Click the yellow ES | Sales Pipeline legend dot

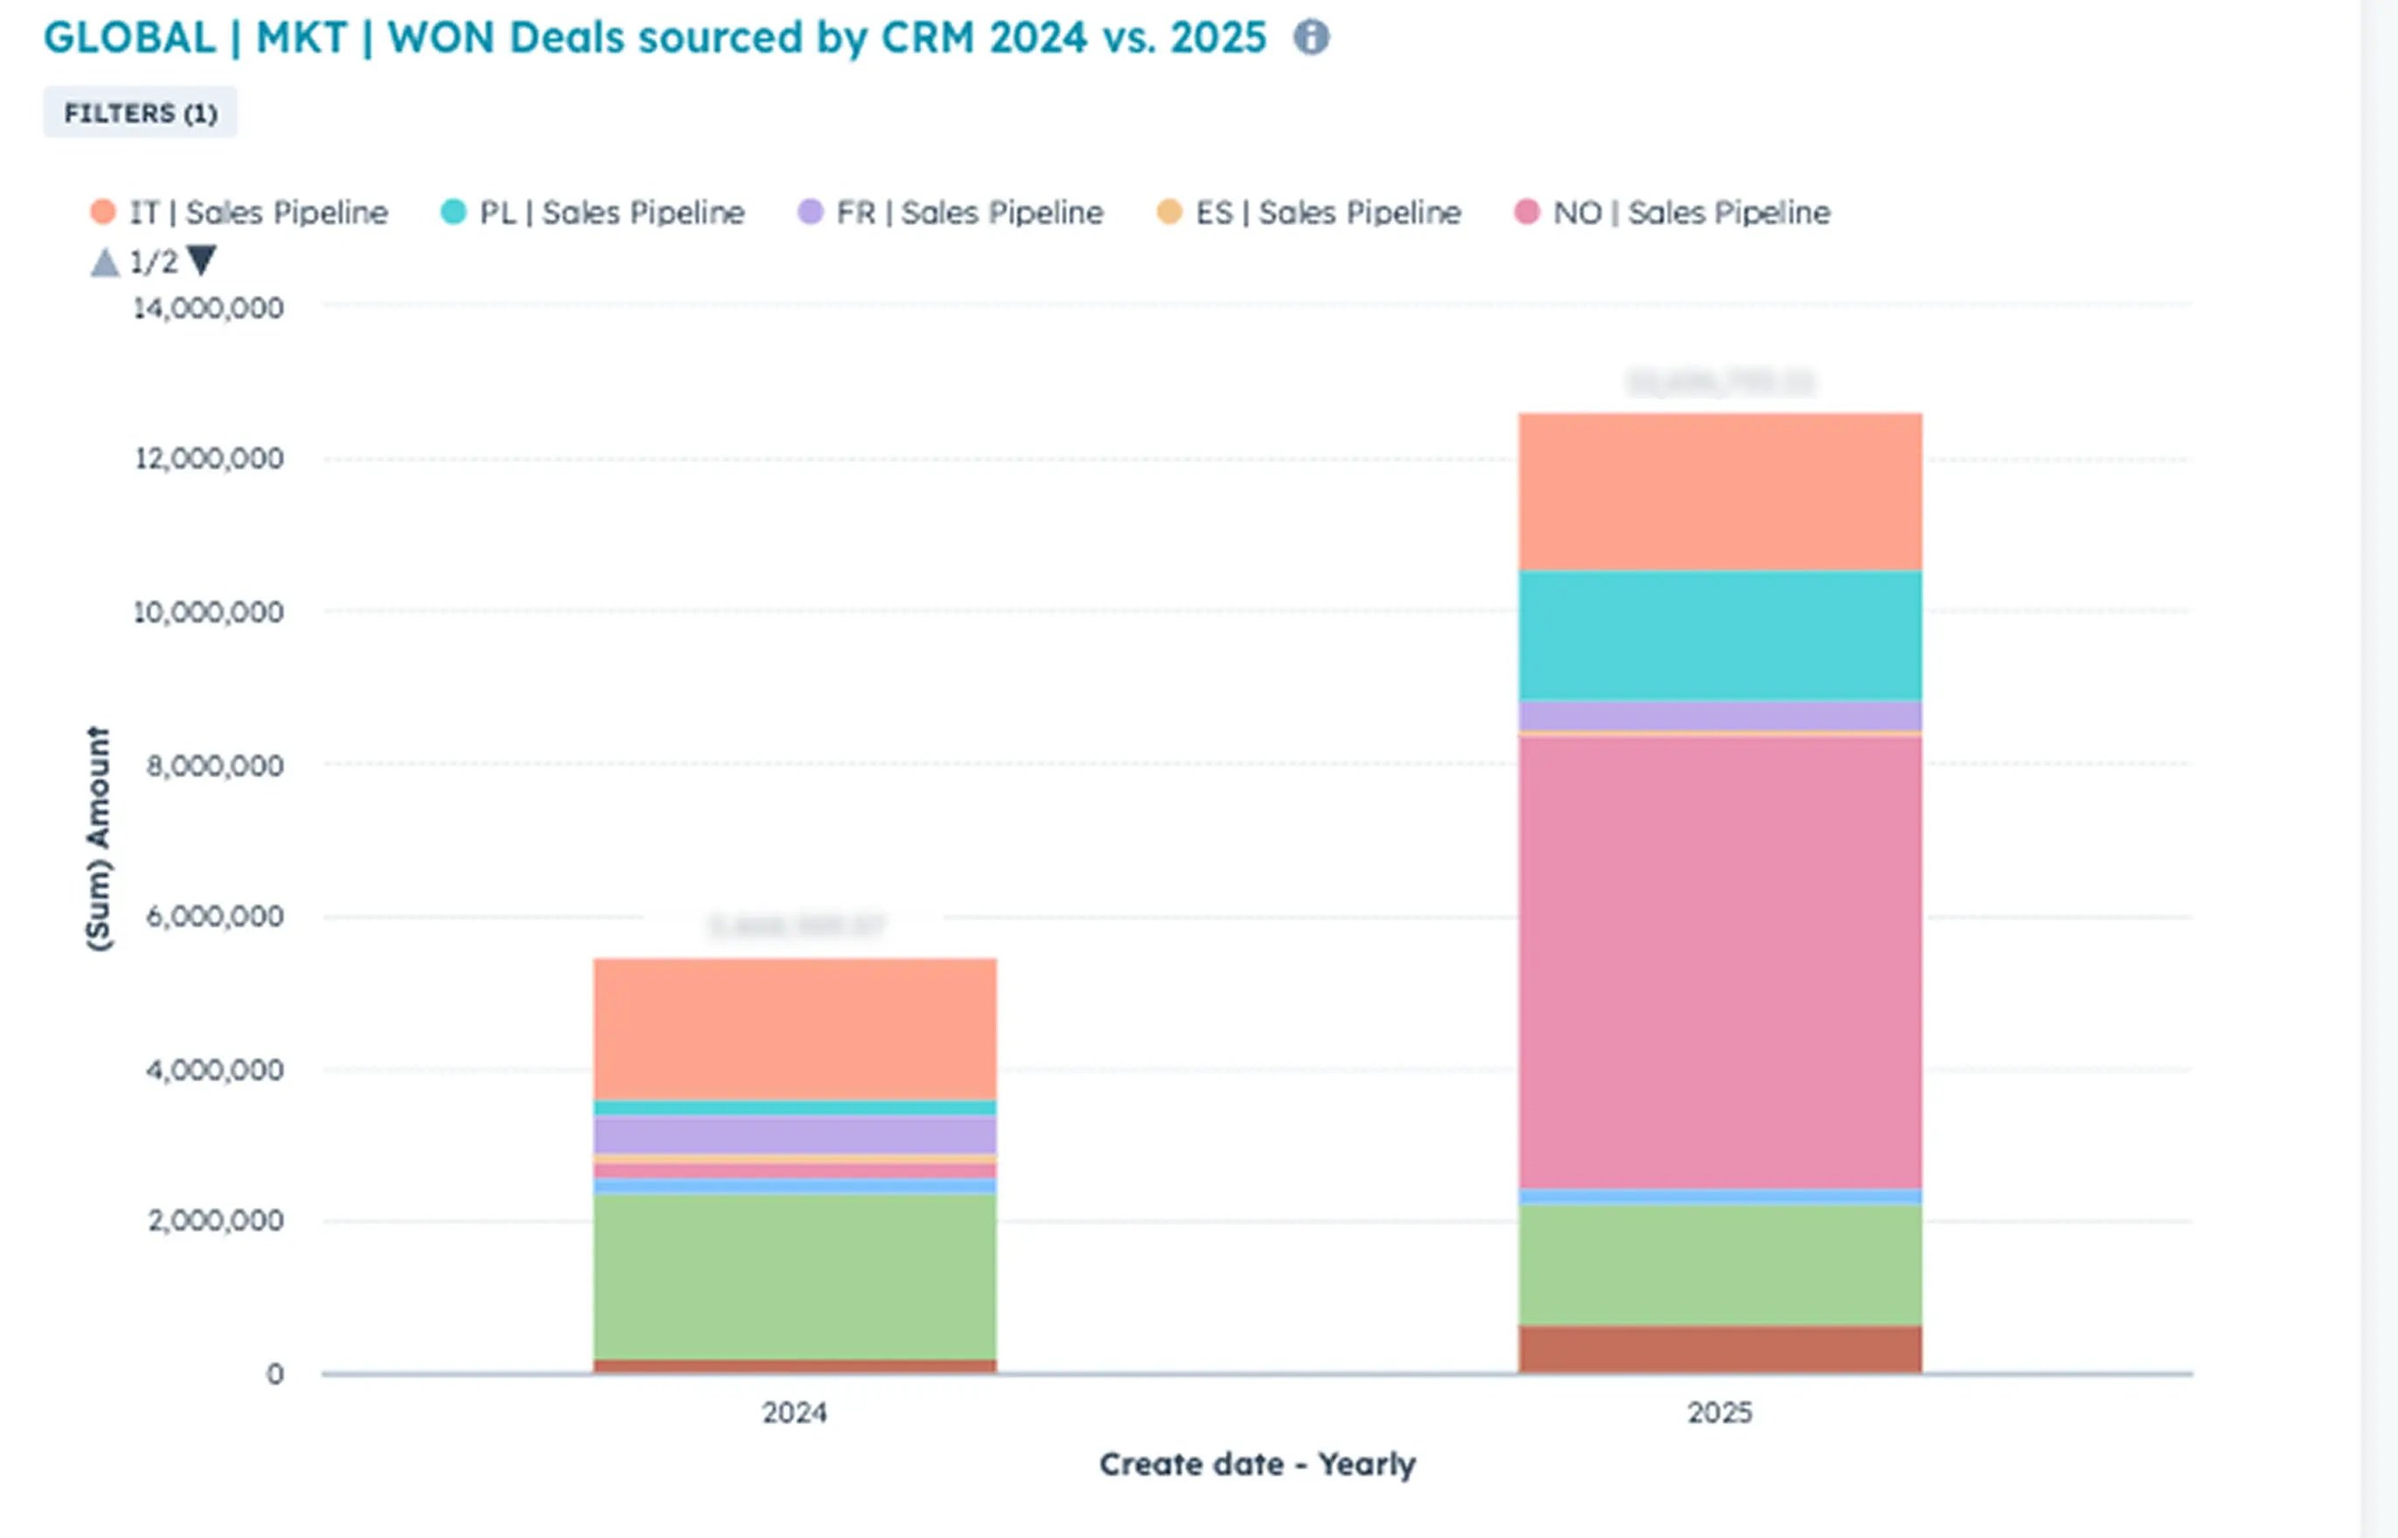1170,211
